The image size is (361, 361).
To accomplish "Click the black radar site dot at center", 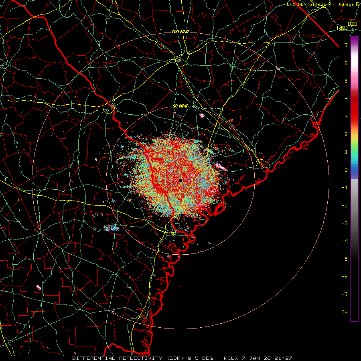I will pos(181,180).
